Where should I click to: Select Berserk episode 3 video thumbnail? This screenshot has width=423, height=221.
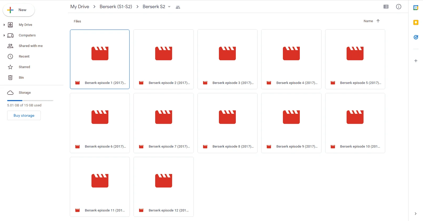[227, 53]
